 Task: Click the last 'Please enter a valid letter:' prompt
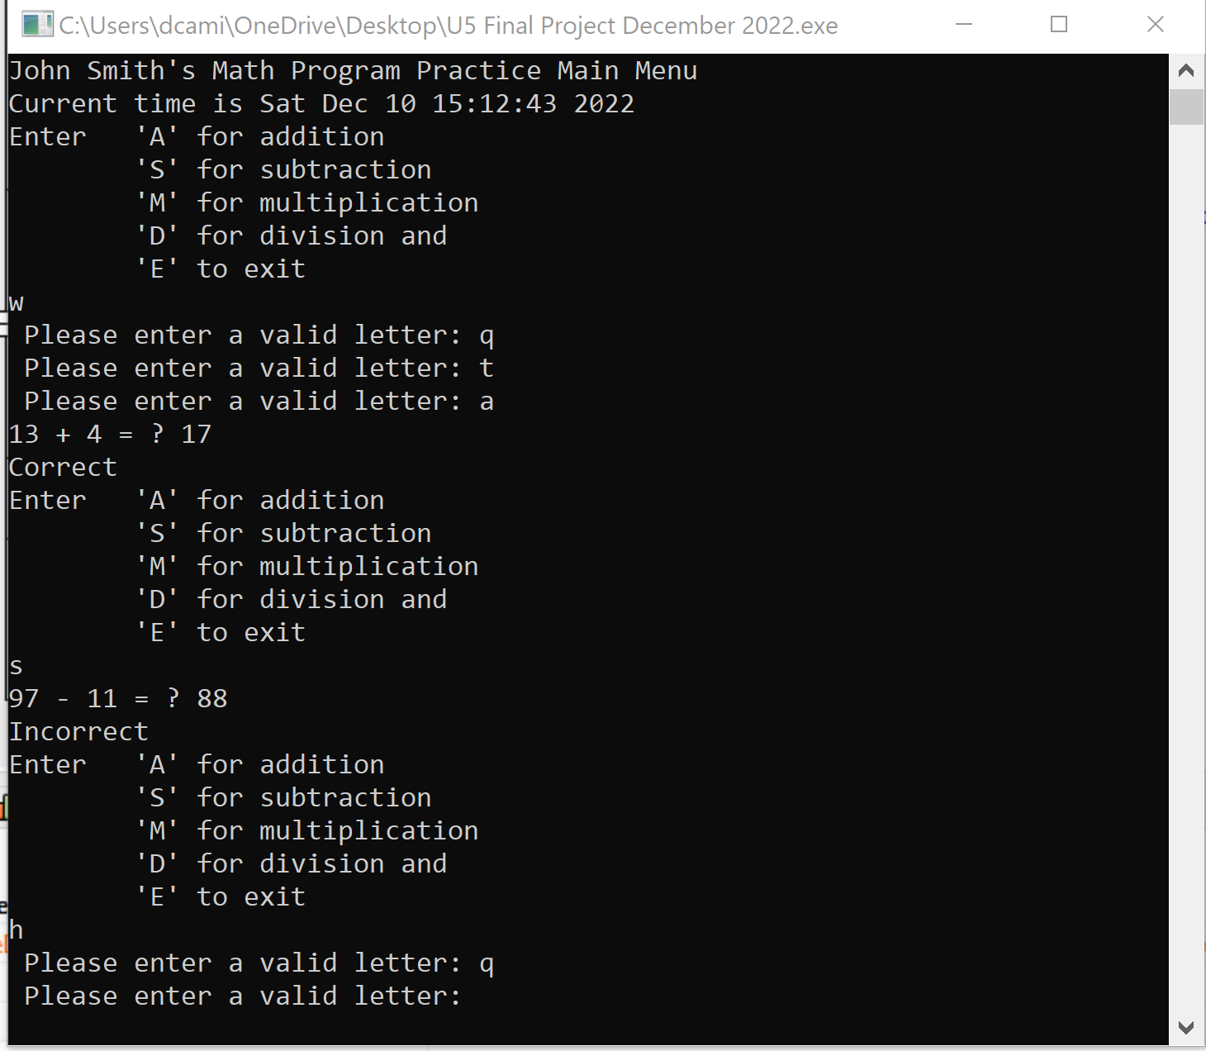tap(242, 996)
